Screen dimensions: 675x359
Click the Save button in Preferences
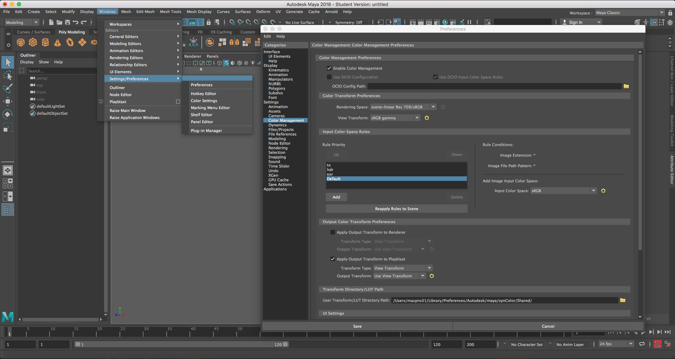(x=357, y=326)
